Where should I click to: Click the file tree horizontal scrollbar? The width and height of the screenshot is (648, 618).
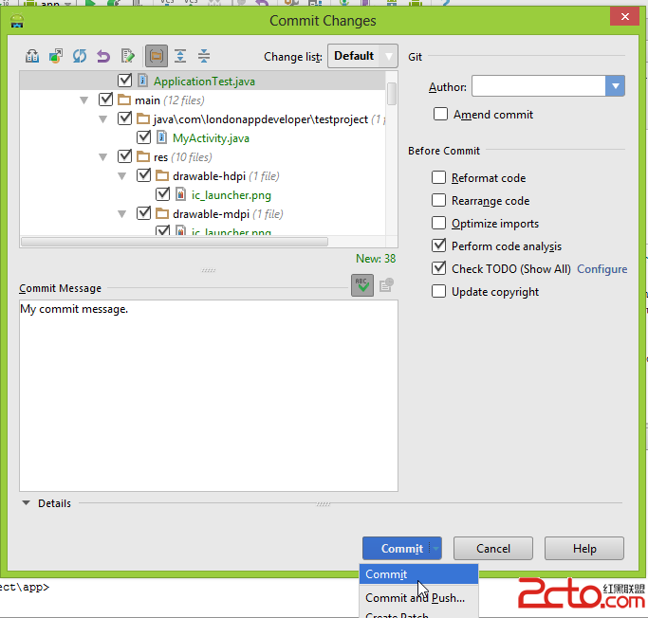pyautogui.click(x=175, y=242)
